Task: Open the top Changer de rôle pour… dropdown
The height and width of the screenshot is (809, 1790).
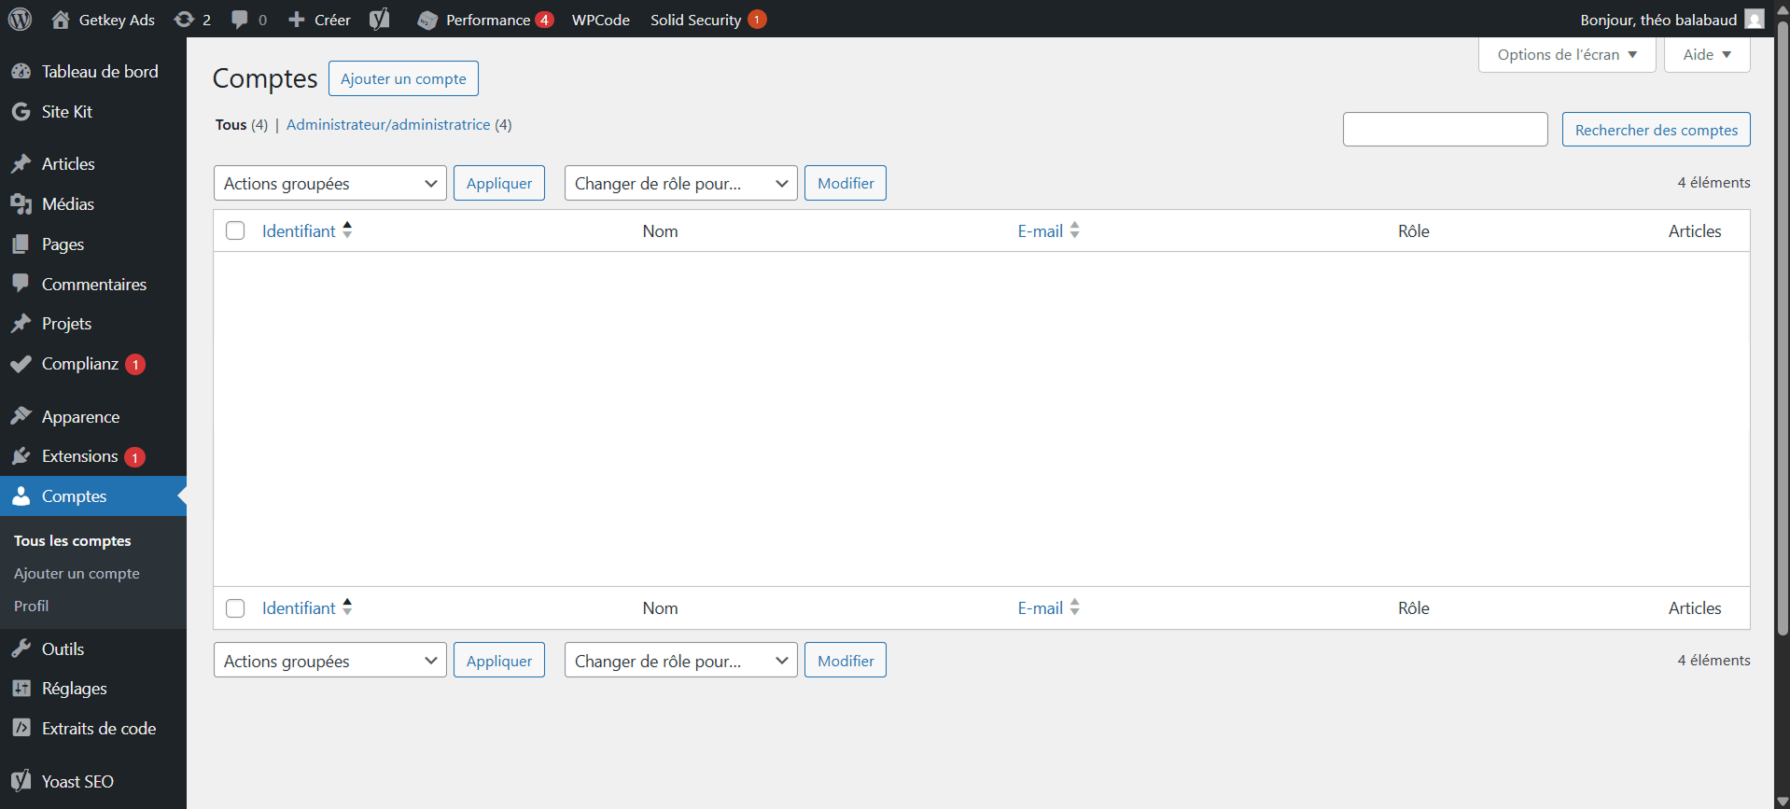Action: [x=681, y=183]
